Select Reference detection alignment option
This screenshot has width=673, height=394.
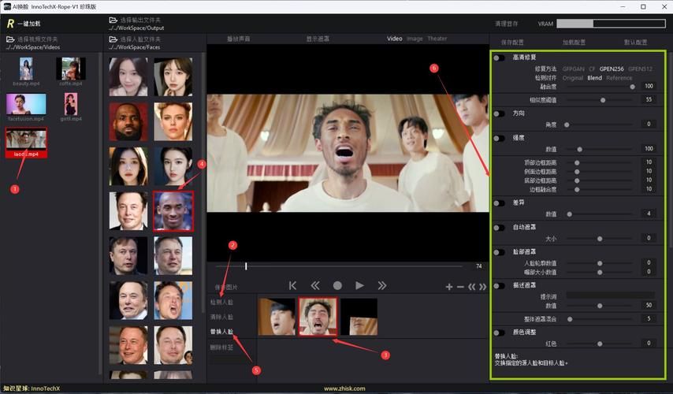click(x=619, y=78)
